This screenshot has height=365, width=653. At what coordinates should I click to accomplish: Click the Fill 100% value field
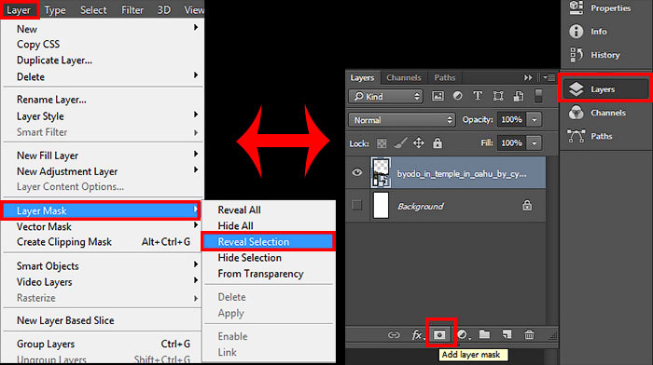point(512,143)
